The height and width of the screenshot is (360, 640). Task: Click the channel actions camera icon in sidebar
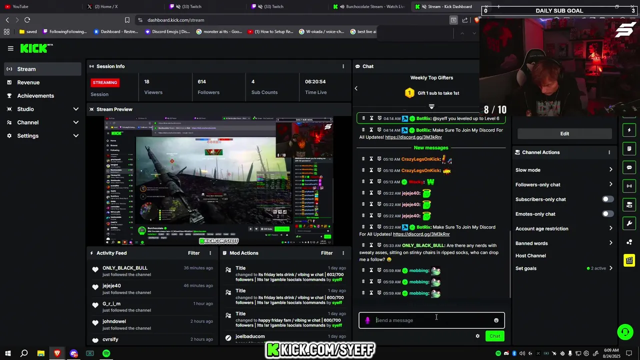tap(629, 204)
